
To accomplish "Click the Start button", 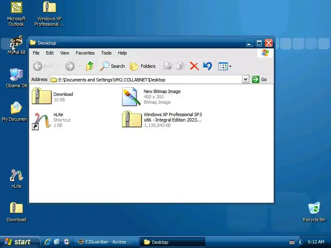I will (19, 242).
